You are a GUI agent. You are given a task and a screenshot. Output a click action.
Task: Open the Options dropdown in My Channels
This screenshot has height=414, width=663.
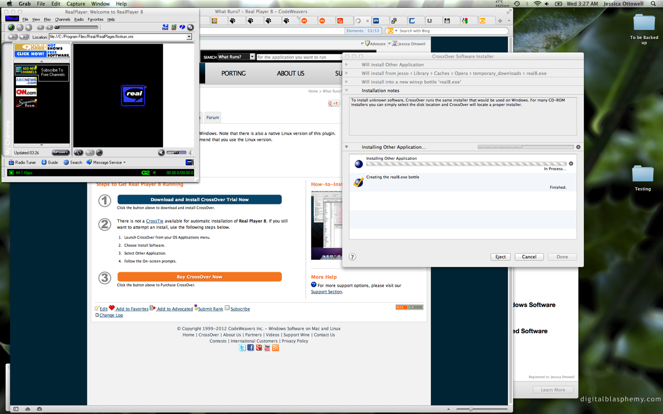[60, 153]
